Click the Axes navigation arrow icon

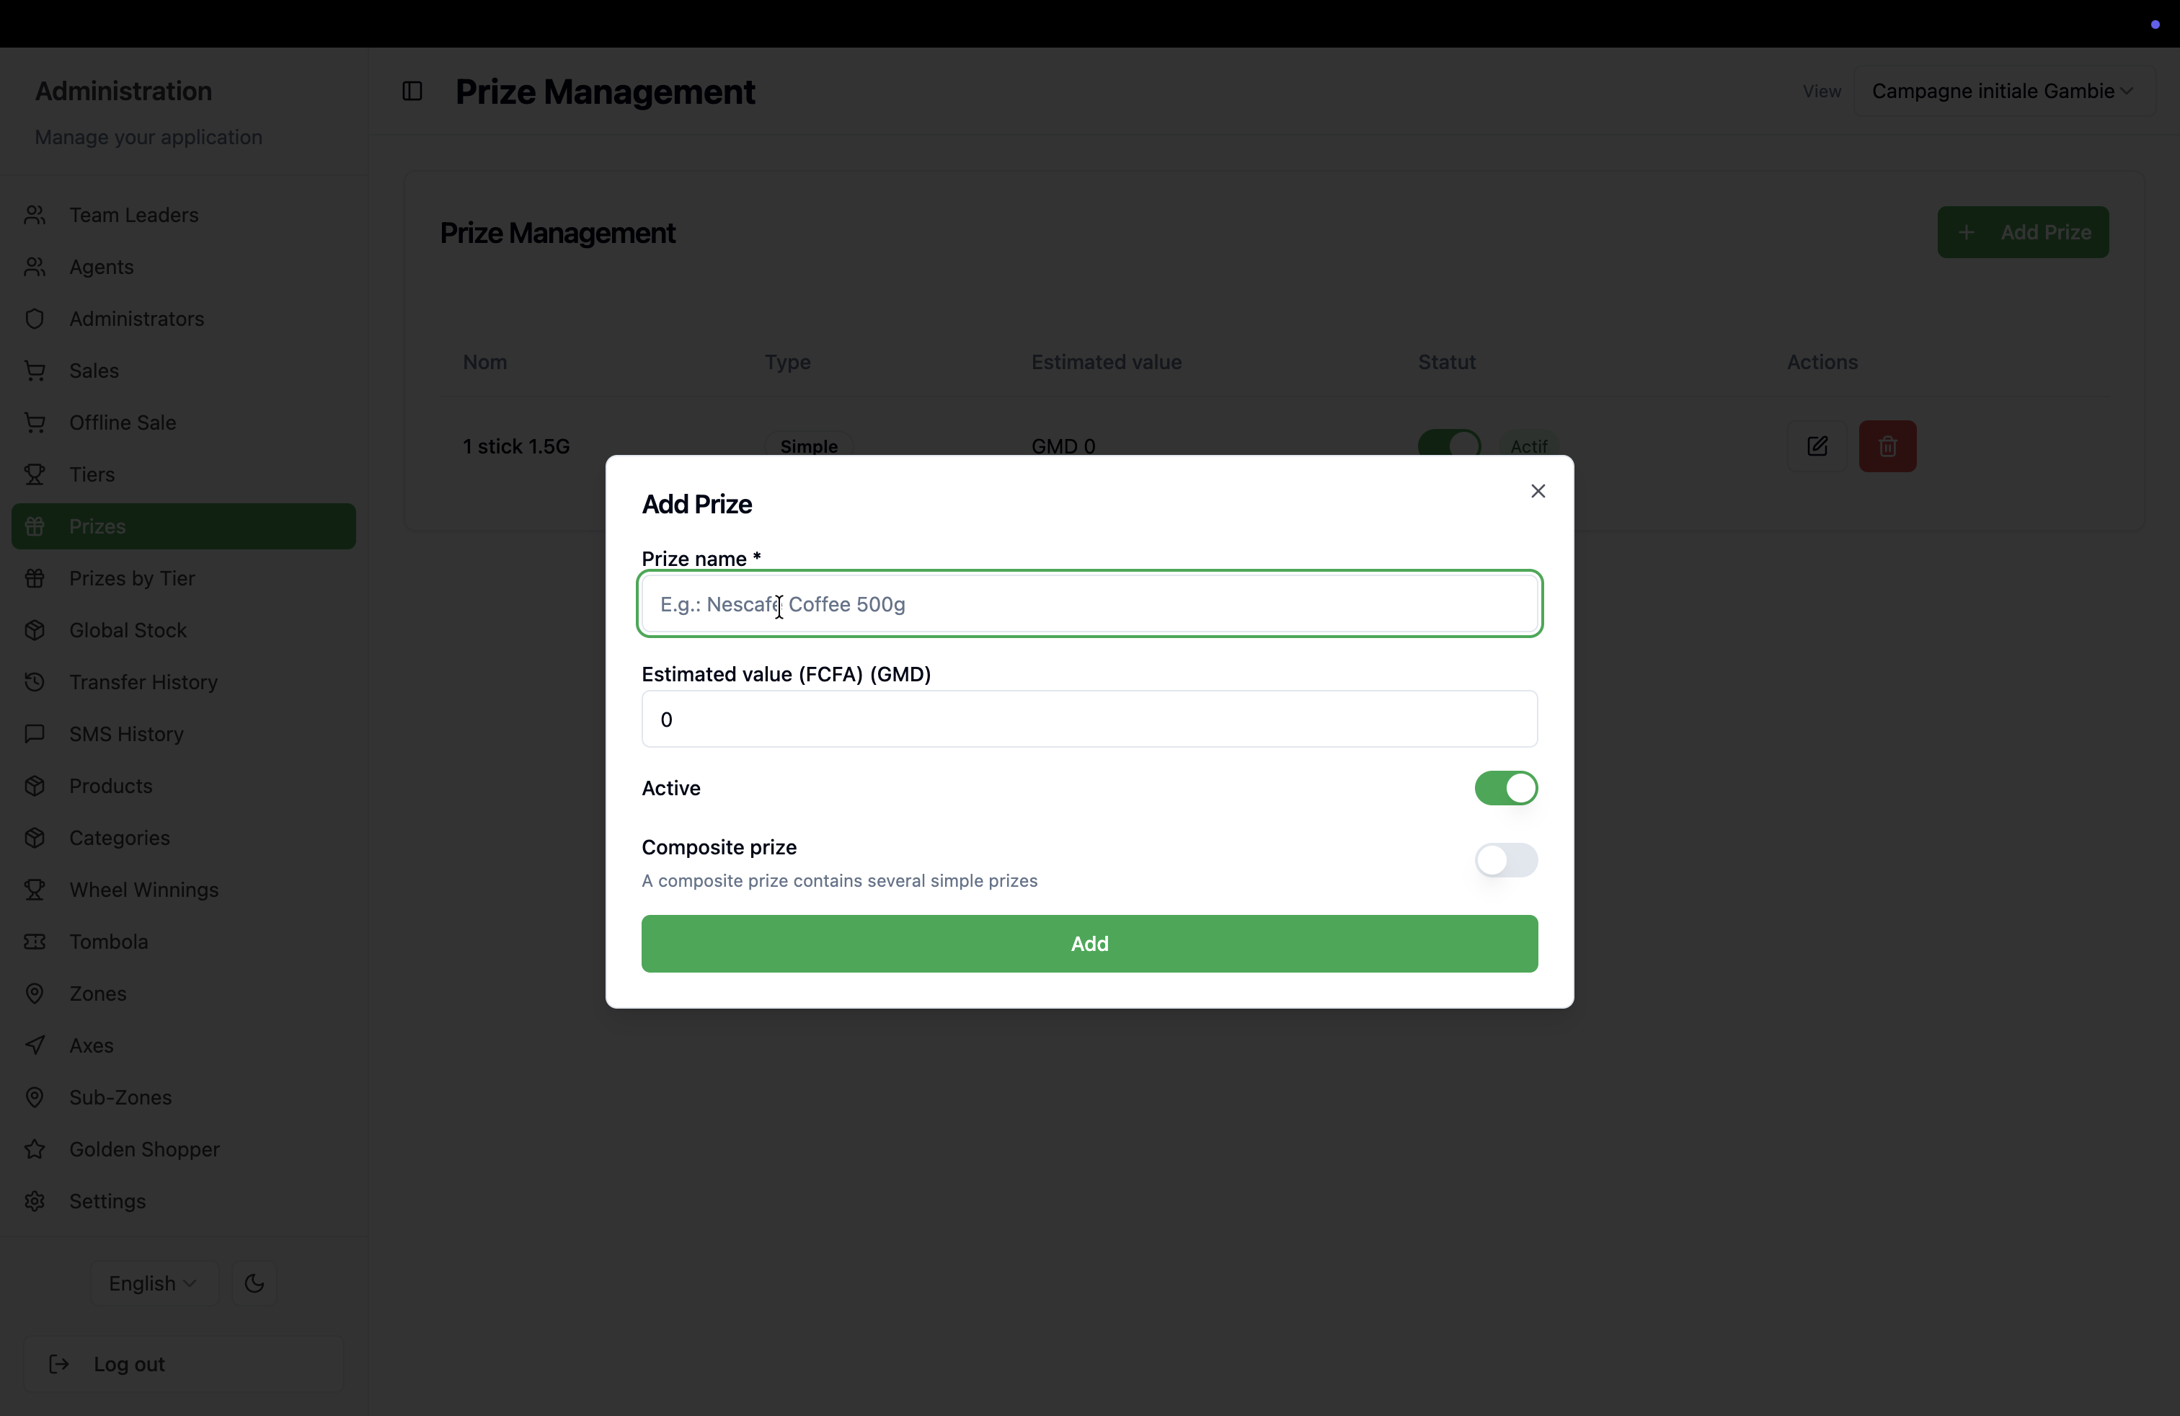pyautogui.click(x=35, y=1045)
